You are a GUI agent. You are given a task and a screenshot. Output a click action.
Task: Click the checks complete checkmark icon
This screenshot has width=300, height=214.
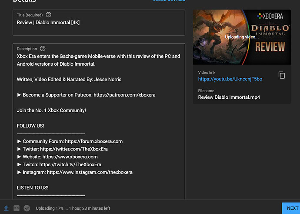click(27, 208)
